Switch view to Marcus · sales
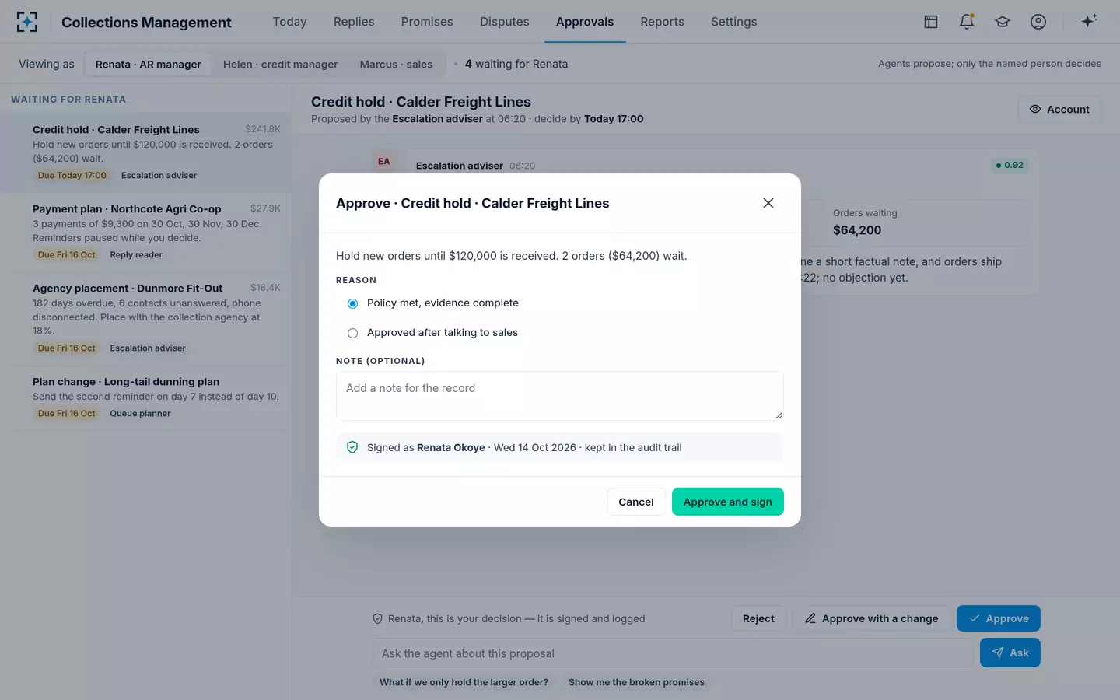This screenshot has width=1120, height=700. 396,64
